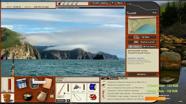
Task: Click the reel wear indicator bar
Action: [84, 87]
